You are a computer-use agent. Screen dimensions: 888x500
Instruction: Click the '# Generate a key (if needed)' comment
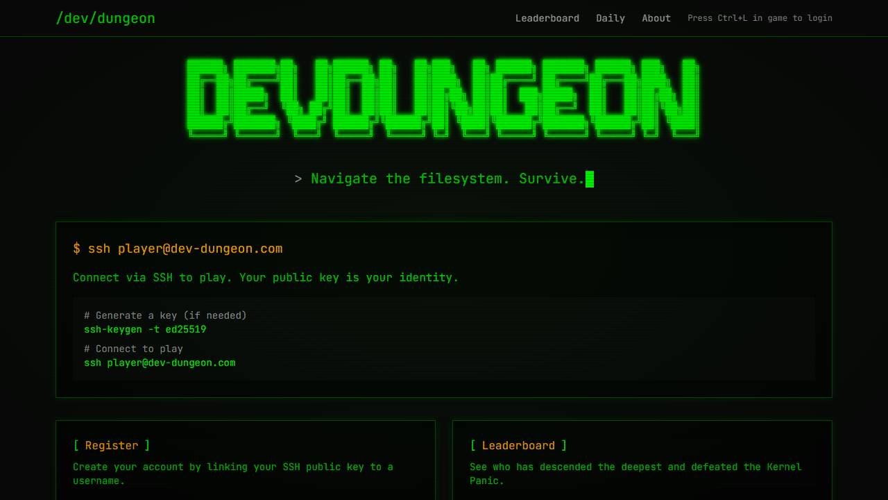(x=165, y=315)
